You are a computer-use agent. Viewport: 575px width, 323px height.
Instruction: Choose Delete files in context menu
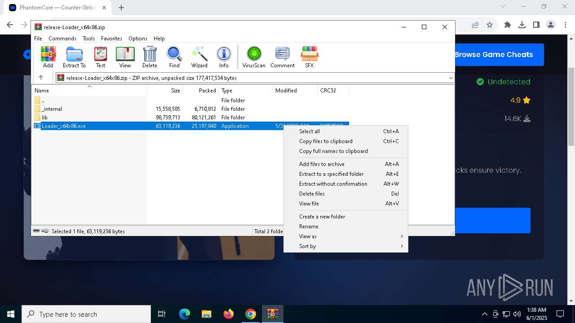pos(346,194)
